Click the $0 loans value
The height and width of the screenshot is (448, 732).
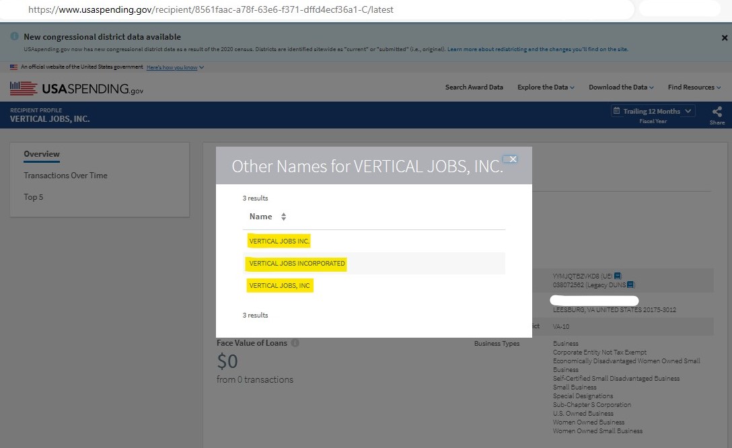(227, 361)
